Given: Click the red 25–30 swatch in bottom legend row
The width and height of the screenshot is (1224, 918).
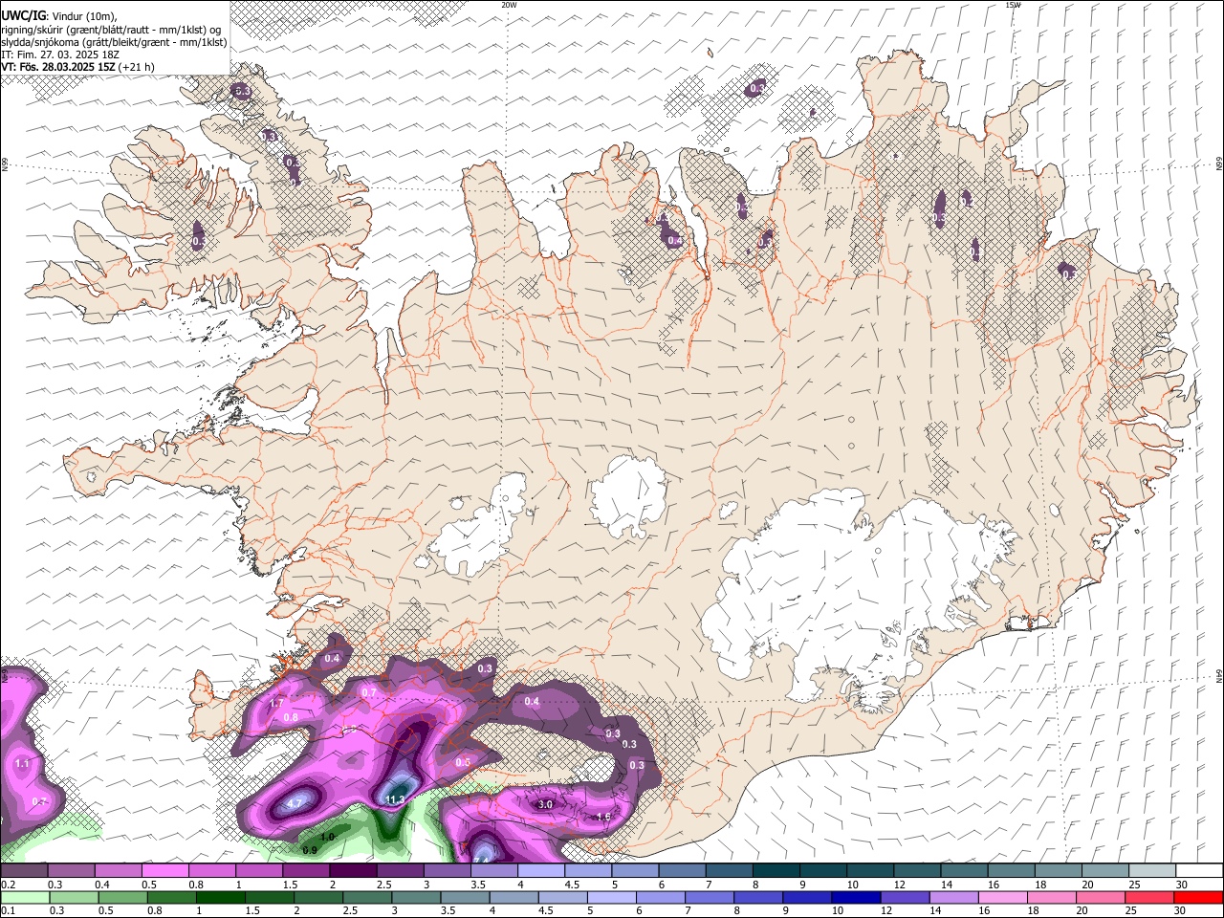Looking at the screenshot, I should click(1148, 897).
